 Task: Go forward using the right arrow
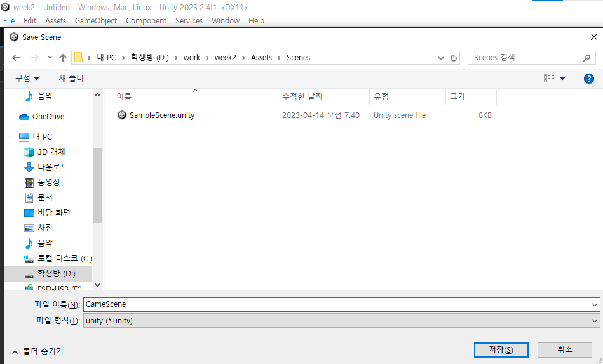[34, 58]
